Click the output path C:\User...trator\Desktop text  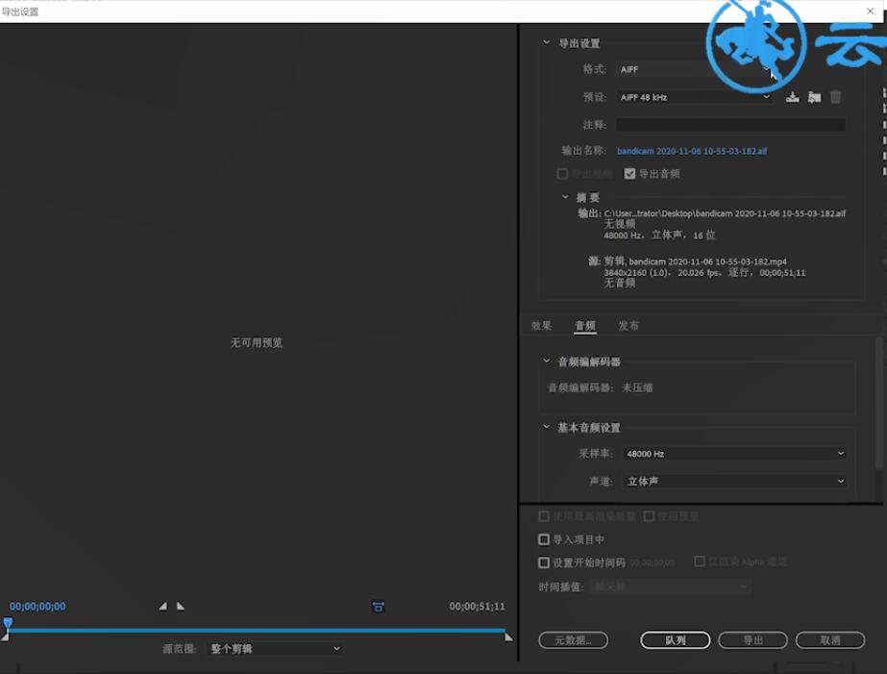tap(725, 213)
